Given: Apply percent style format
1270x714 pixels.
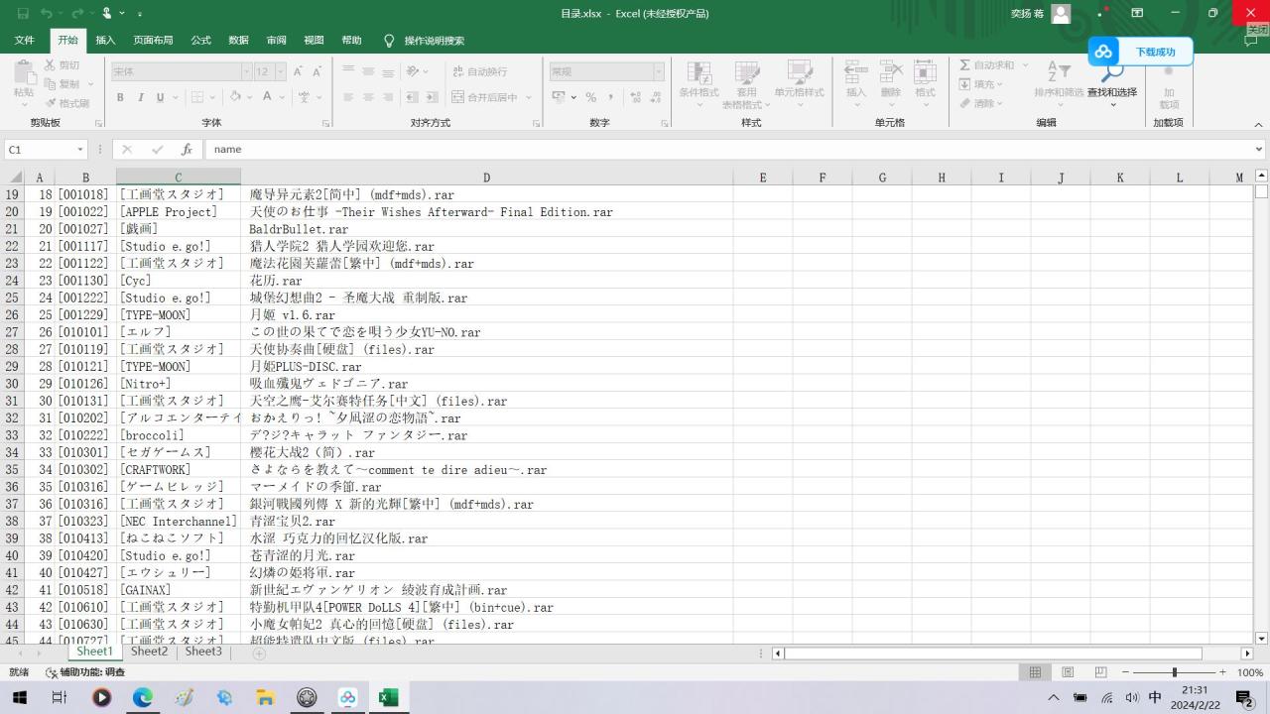Looking at the screenshot, I should click(591, 97).
